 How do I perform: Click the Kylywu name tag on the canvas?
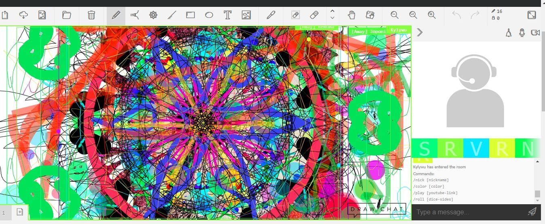coord(399,30)
